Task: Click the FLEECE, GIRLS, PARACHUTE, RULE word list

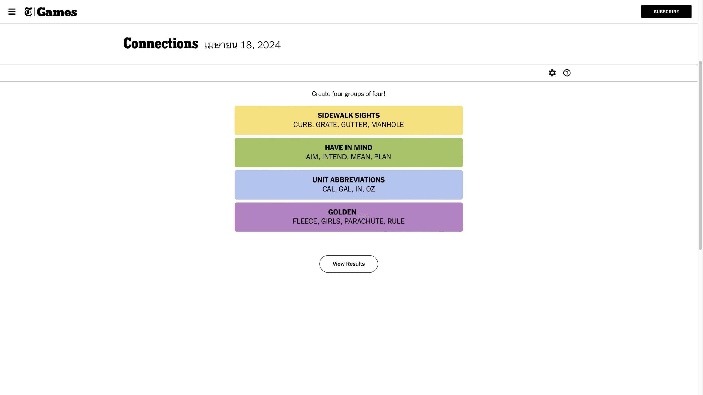Action: (348, 221)
